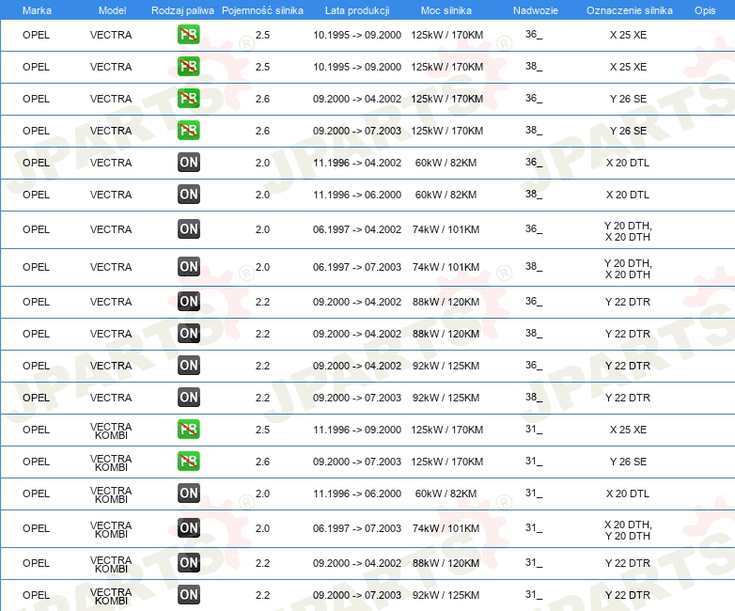Click the Marka column header

tap(37, 10)
